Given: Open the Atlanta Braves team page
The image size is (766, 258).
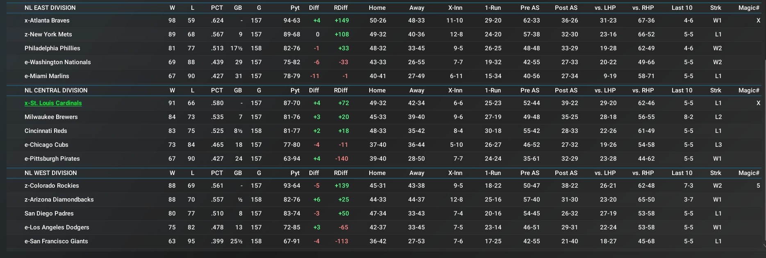Looking at the screenshot, I should click(47, 20).
